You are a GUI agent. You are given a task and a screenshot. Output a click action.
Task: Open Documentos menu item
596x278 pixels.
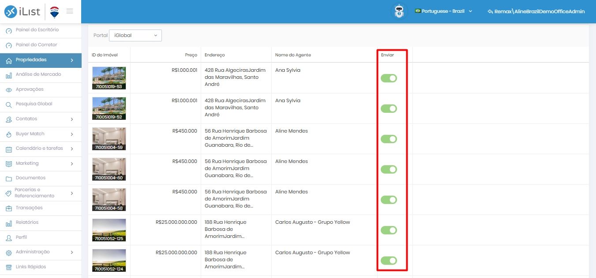click(x=41, y=178)
